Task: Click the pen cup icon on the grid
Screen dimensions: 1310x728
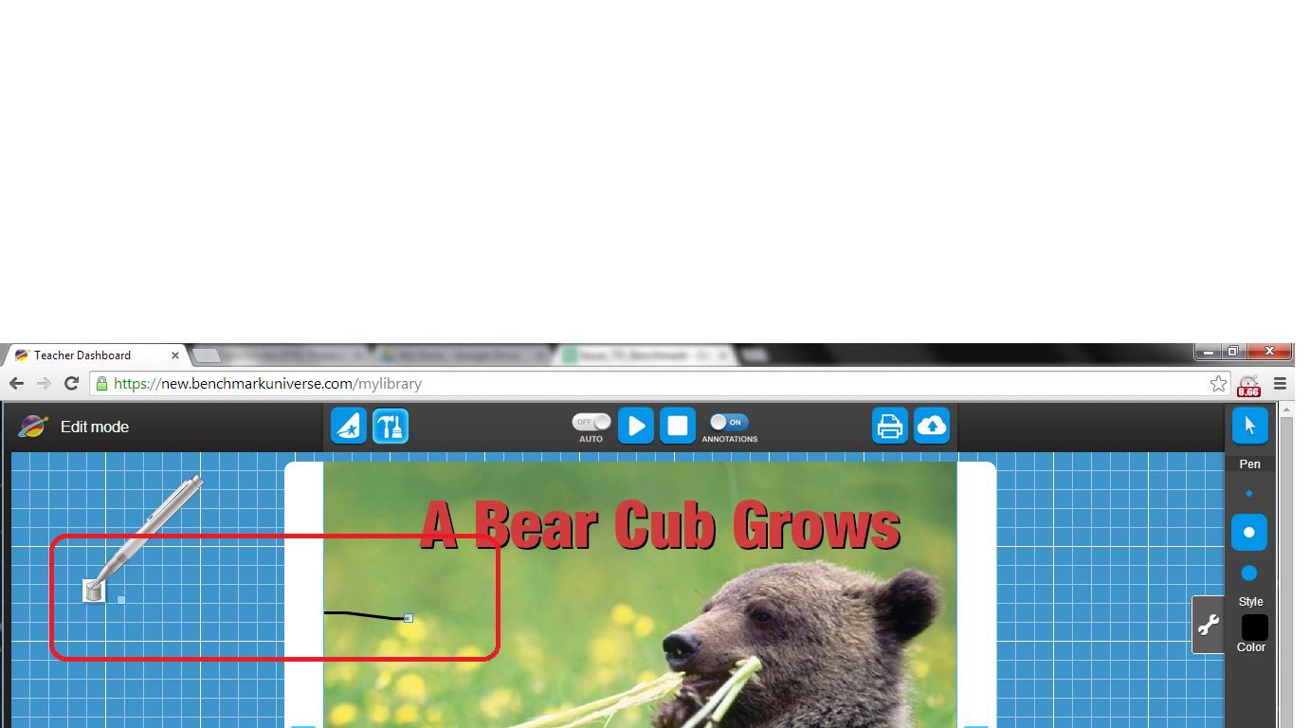Action: (x=93, y=591)
